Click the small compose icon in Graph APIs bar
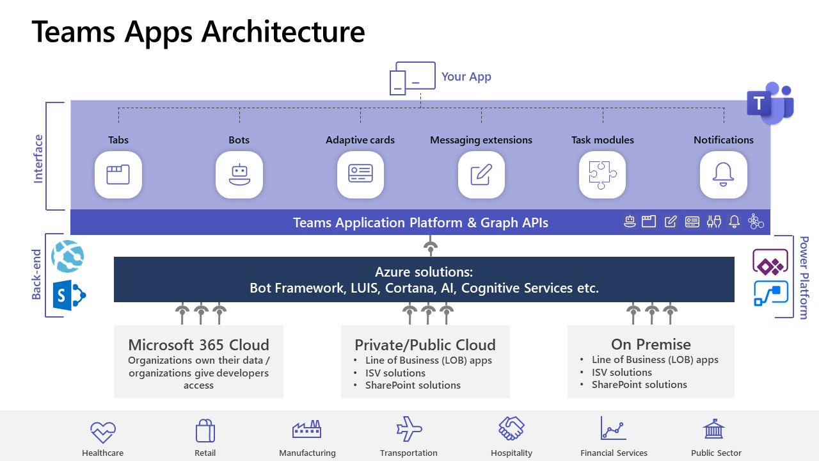This screenshot has height=461, width=819. coord(671,222)
